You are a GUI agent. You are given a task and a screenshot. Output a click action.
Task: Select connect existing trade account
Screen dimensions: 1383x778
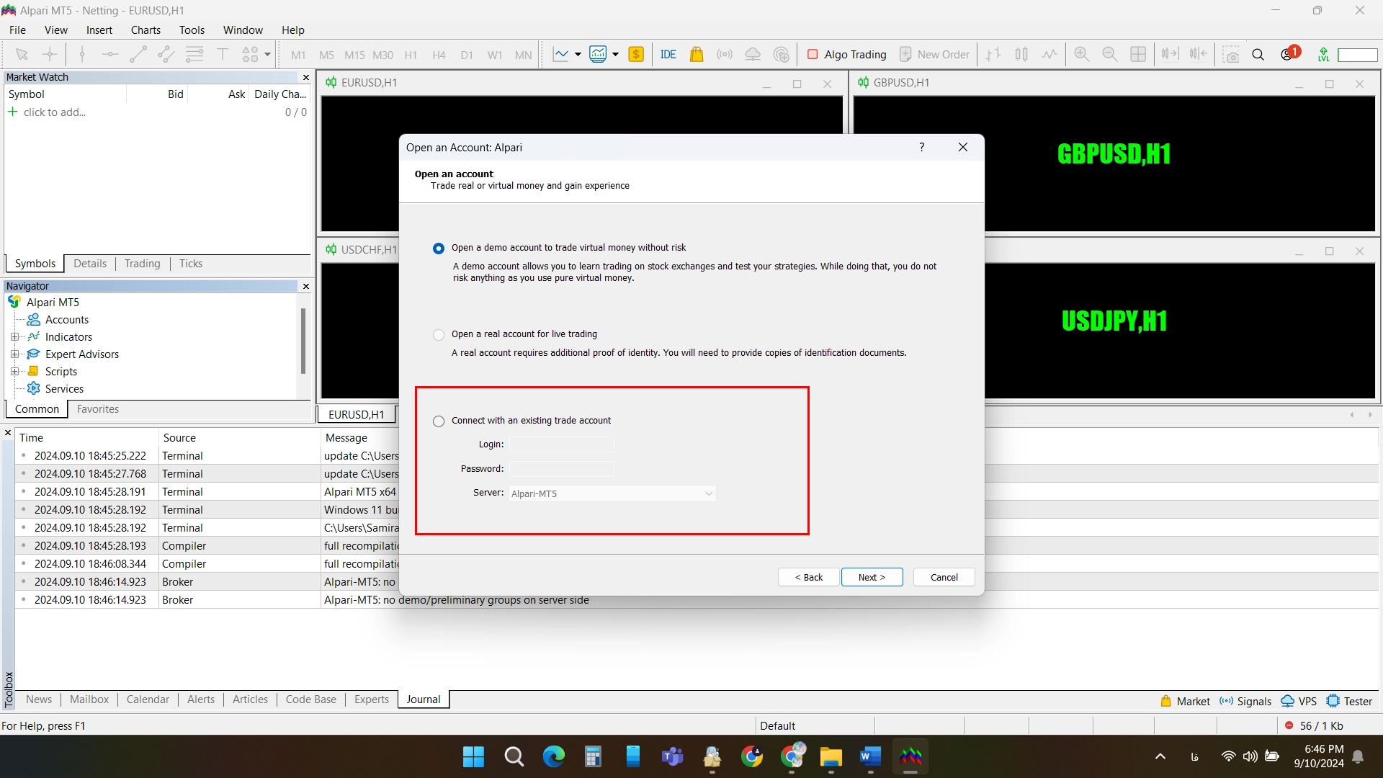point(438,421)
